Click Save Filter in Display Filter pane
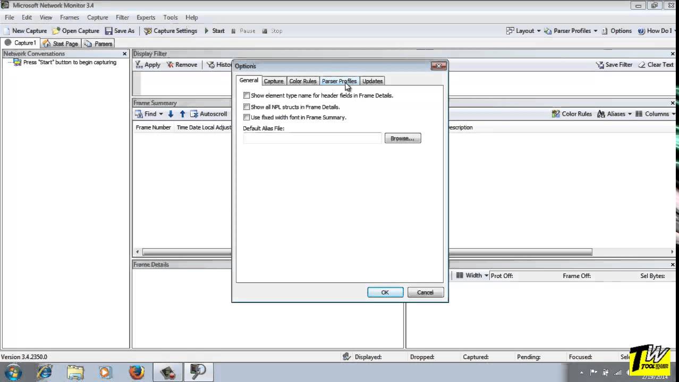The image size is (679, 382). click(614, 65)
